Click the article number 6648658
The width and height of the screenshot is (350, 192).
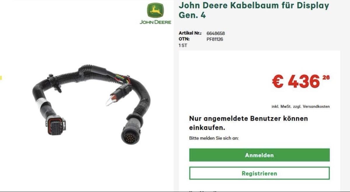click(216, 33)
